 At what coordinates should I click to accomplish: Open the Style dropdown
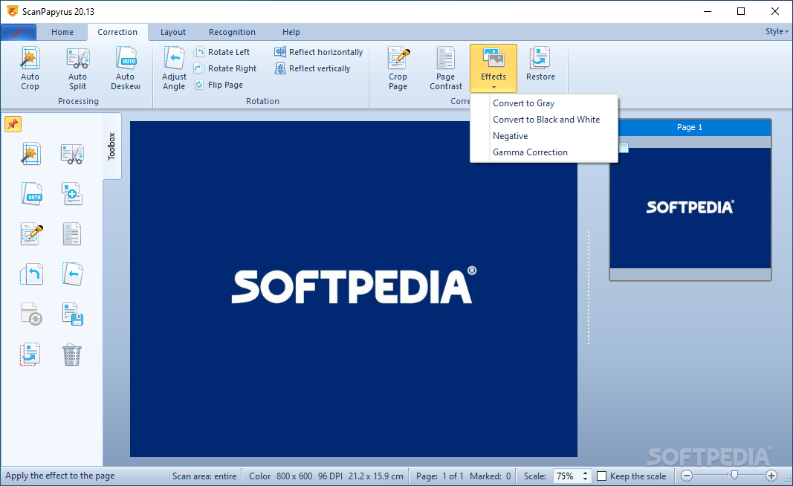(x=777, y=31)
